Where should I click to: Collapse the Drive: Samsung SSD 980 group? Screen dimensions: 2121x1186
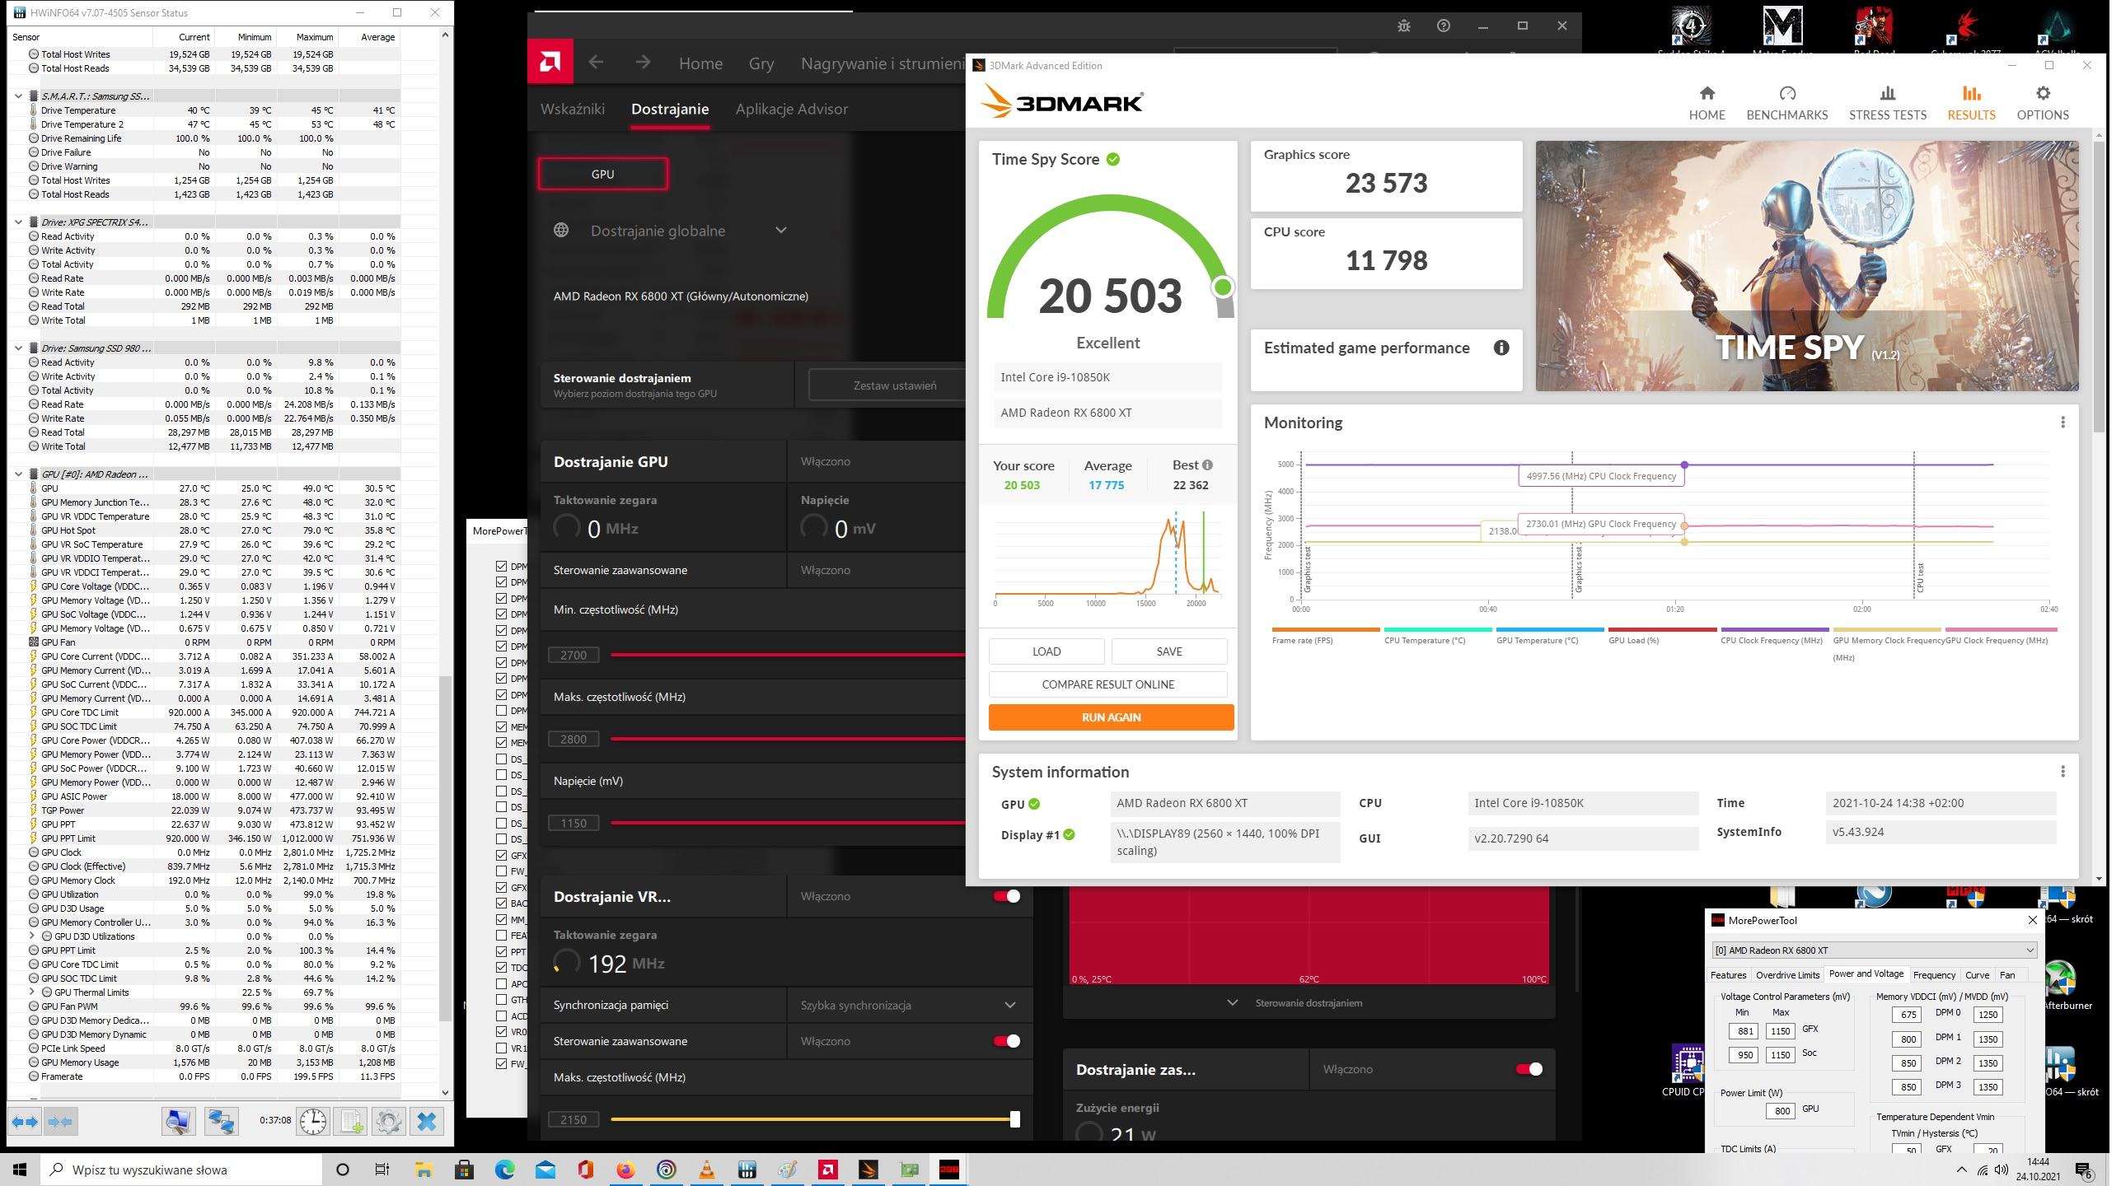click(x=19, y=348)
